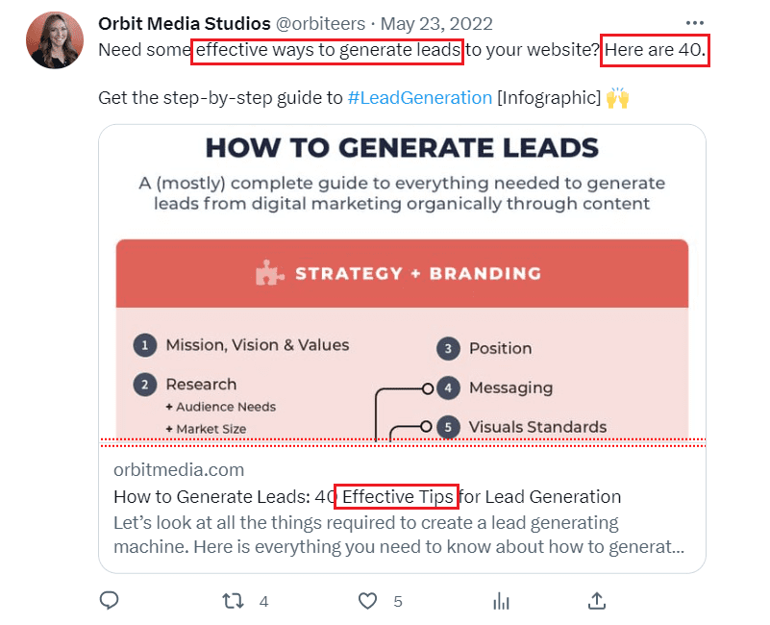The width and height of the screenshot is (770, 625).
Task: Click the like count of 5
Action: coord(398,602)
